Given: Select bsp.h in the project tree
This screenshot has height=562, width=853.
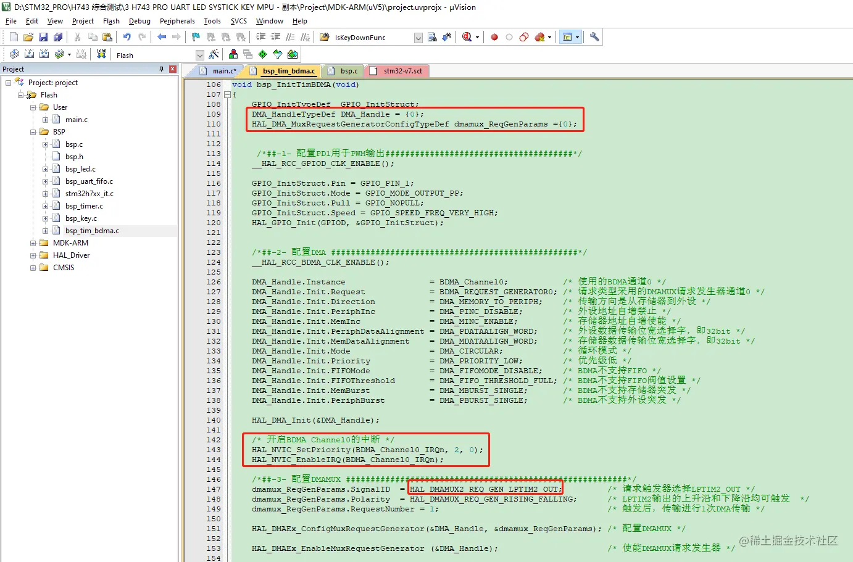Looking at the screenshot, I should tap(74, 157).
